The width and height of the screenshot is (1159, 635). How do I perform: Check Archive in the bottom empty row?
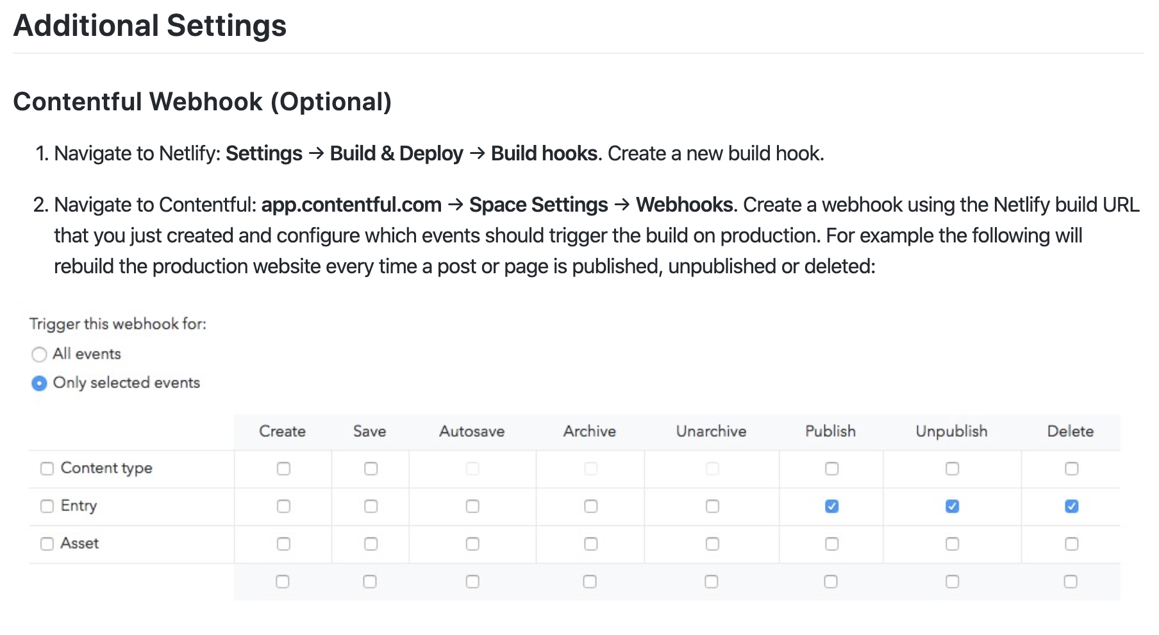click(589, 581)
